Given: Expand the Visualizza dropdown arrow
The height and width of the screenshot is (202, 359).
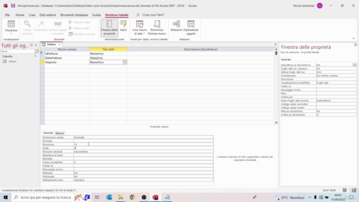Looking at the screenshot, I should [x=11, y=34].
